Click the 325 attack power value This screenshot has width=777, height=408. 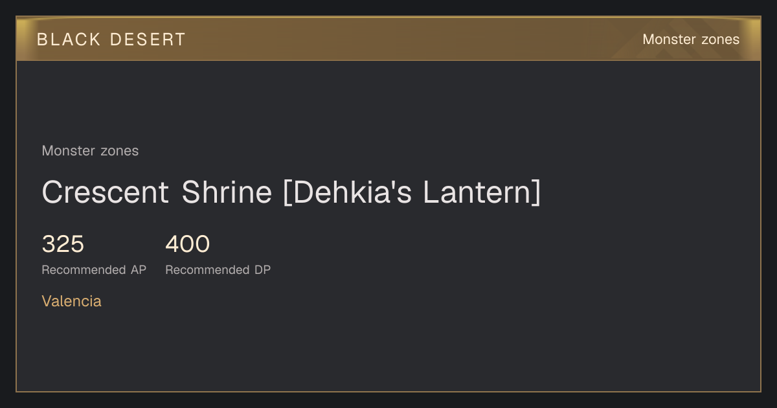pyautogui.click(x=63, y=244)
